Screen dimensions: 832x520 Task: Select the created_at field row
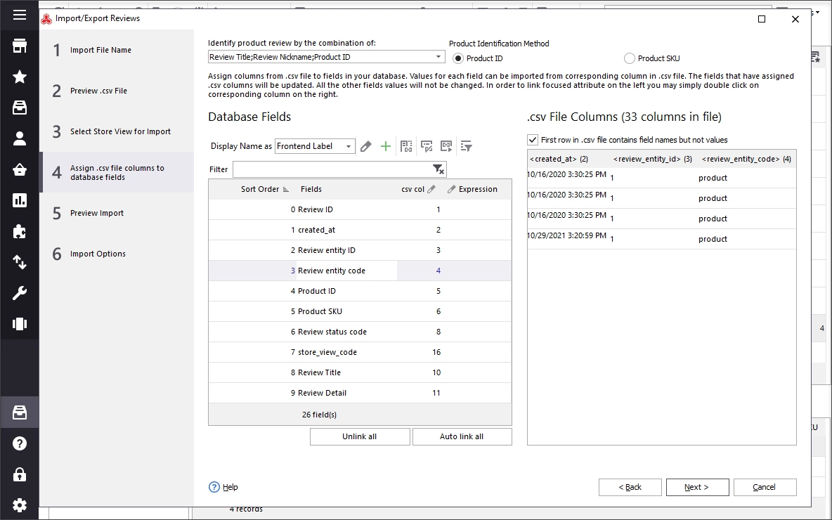[360, 230]
